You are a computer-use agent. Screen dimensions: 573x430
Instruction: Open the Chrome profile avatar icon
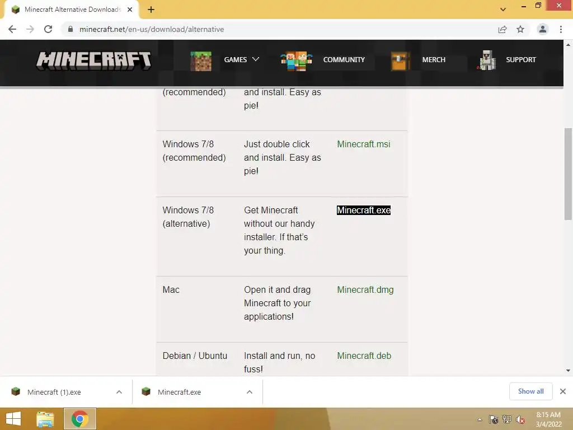(543, 29)
